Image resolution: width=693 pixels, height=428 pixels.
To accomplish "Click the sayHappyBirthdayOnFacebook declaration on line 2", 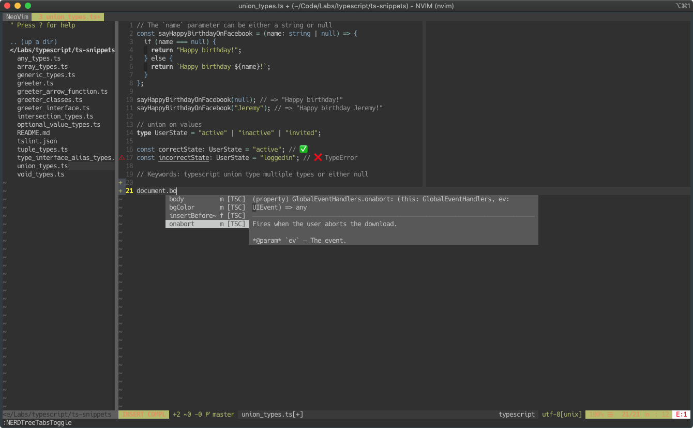I will pyautogui.click(x=205, y=34).
